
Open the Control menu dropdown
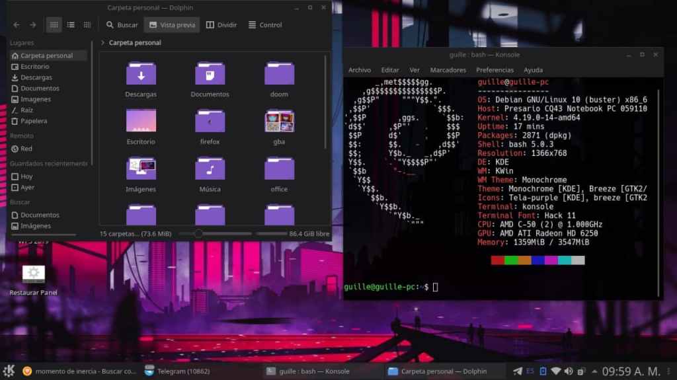coord(264,25)
